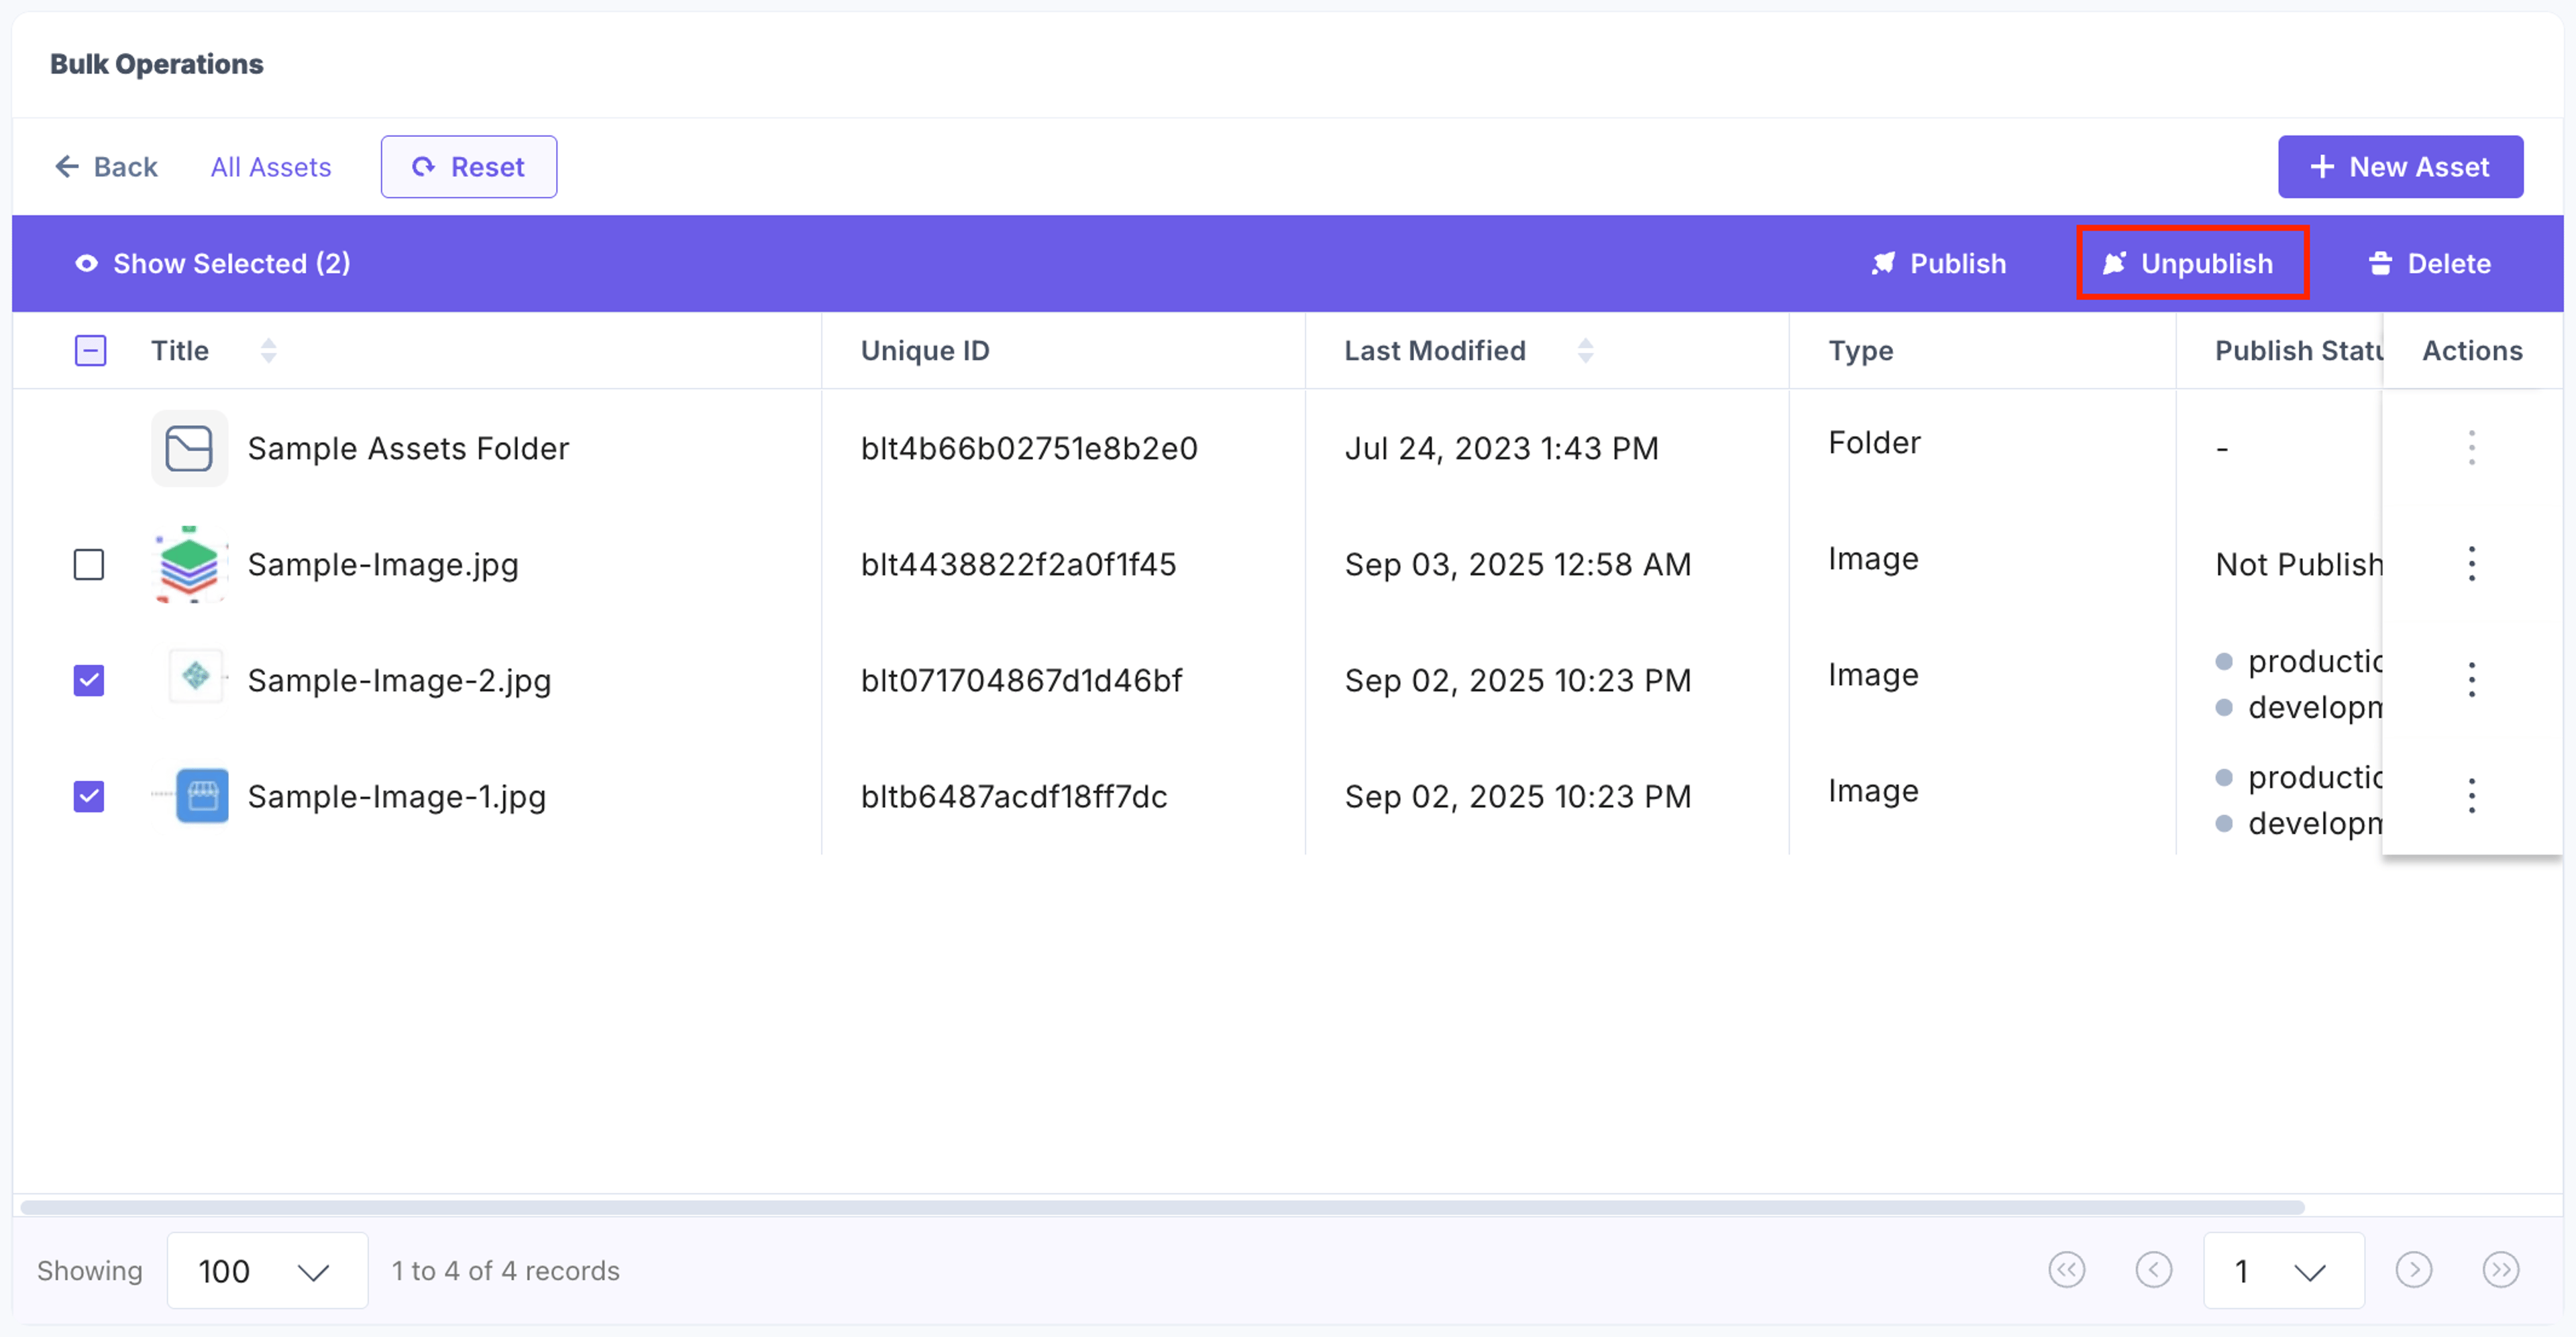Viewport: 2576px width, 1337px height.
Task: Click the Publish Status column header
Action: tap(2298, 351)
